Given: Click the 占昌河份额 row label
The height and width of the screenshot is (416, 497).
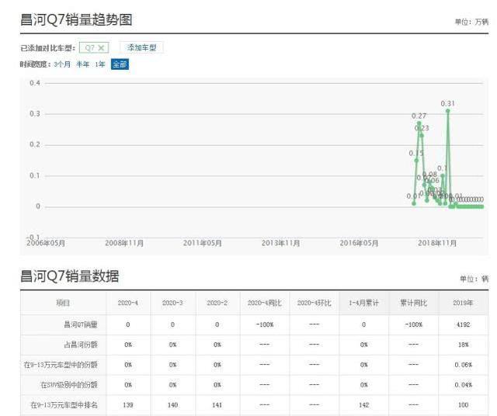Looking at the screenshot, I should [x=81, y=345].
